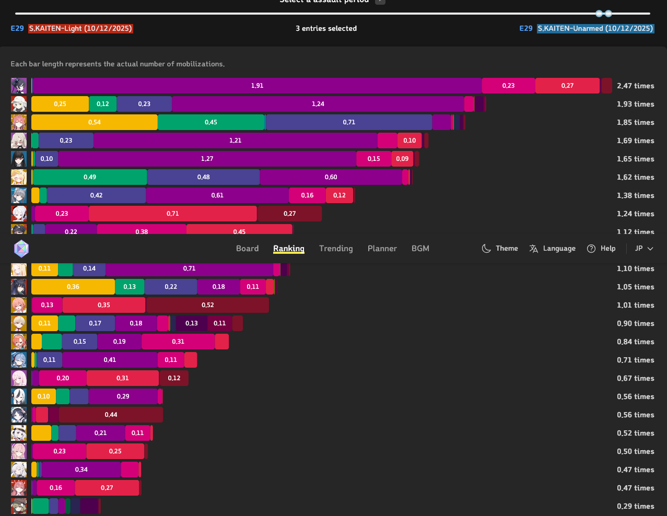Click the character avatar in the 1.93 times row
This screenshot has width=667, height=516.
[x=19, y=104]
